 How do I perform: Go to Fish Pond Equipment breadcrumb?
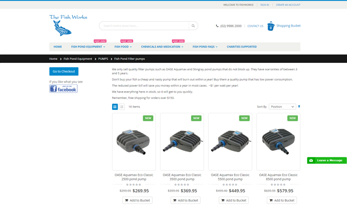(x=78, y=59)
